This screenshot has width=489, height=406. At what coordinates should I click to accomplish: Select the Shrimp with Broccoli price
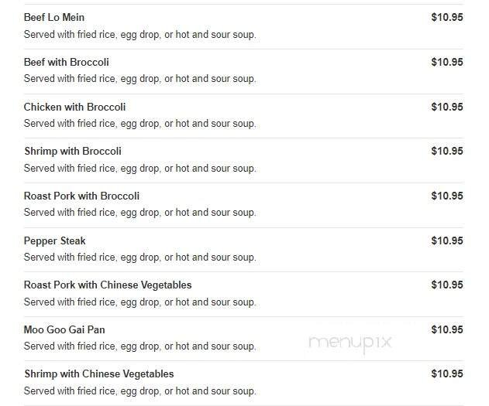[446, 151]
